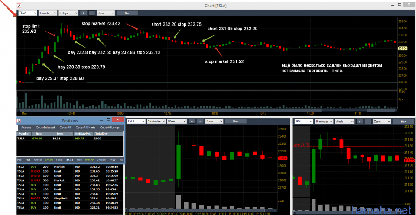416x215 pixels.
Task: Click the app icon in the Chart [TSLA] title bar
Action: (19, 5)
